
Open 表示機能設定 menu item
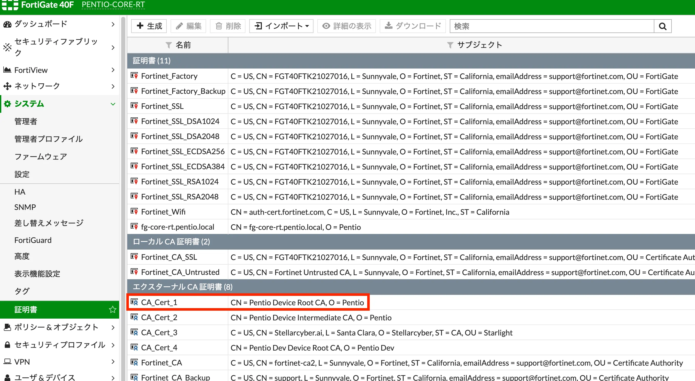37,274
